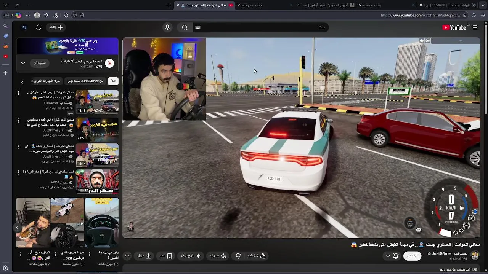Click the تسوّق الآن ad button
The image size is (488, 274).
coord(40,63)
